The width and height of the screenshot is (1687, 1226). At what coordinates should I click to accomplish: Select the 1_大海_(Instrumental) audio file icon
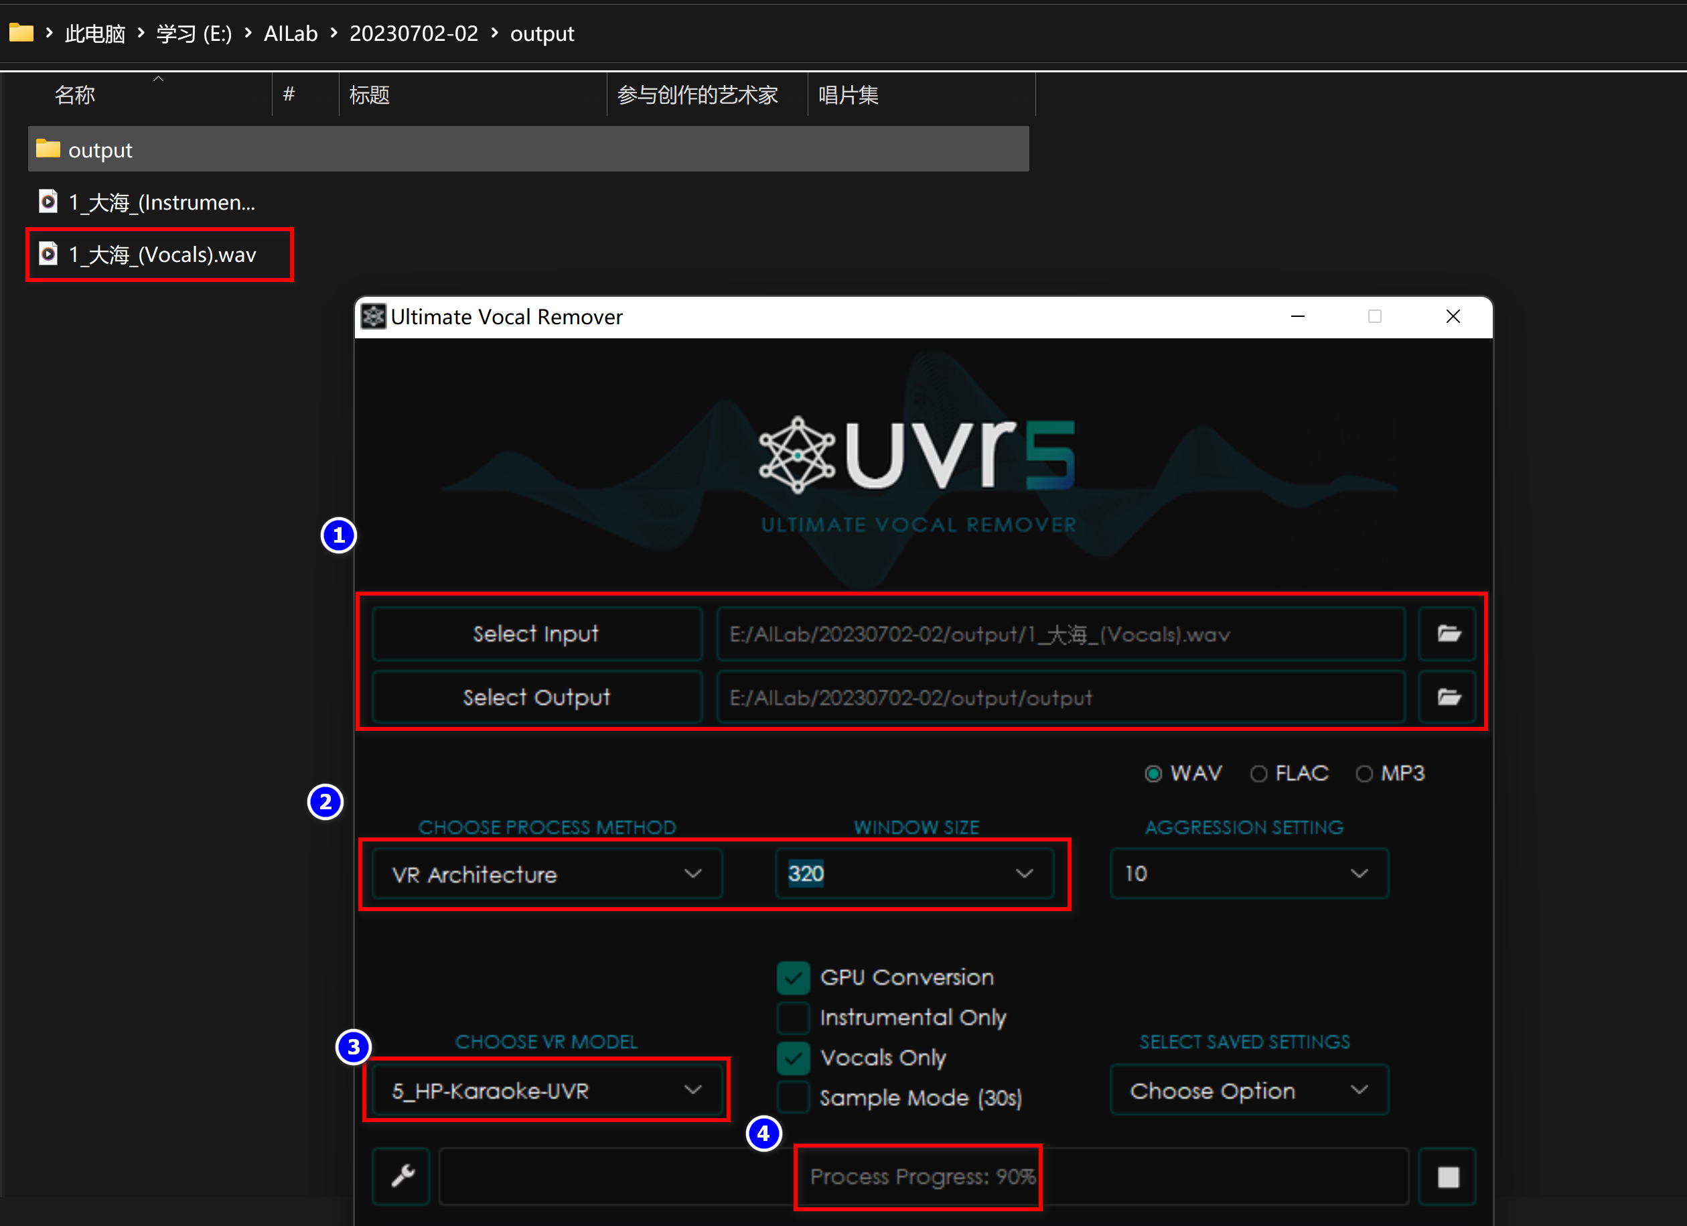coord(48,202)
